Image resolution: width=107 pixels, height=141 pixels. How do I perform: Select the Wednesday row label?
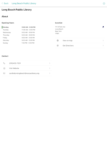coord(7,32)
